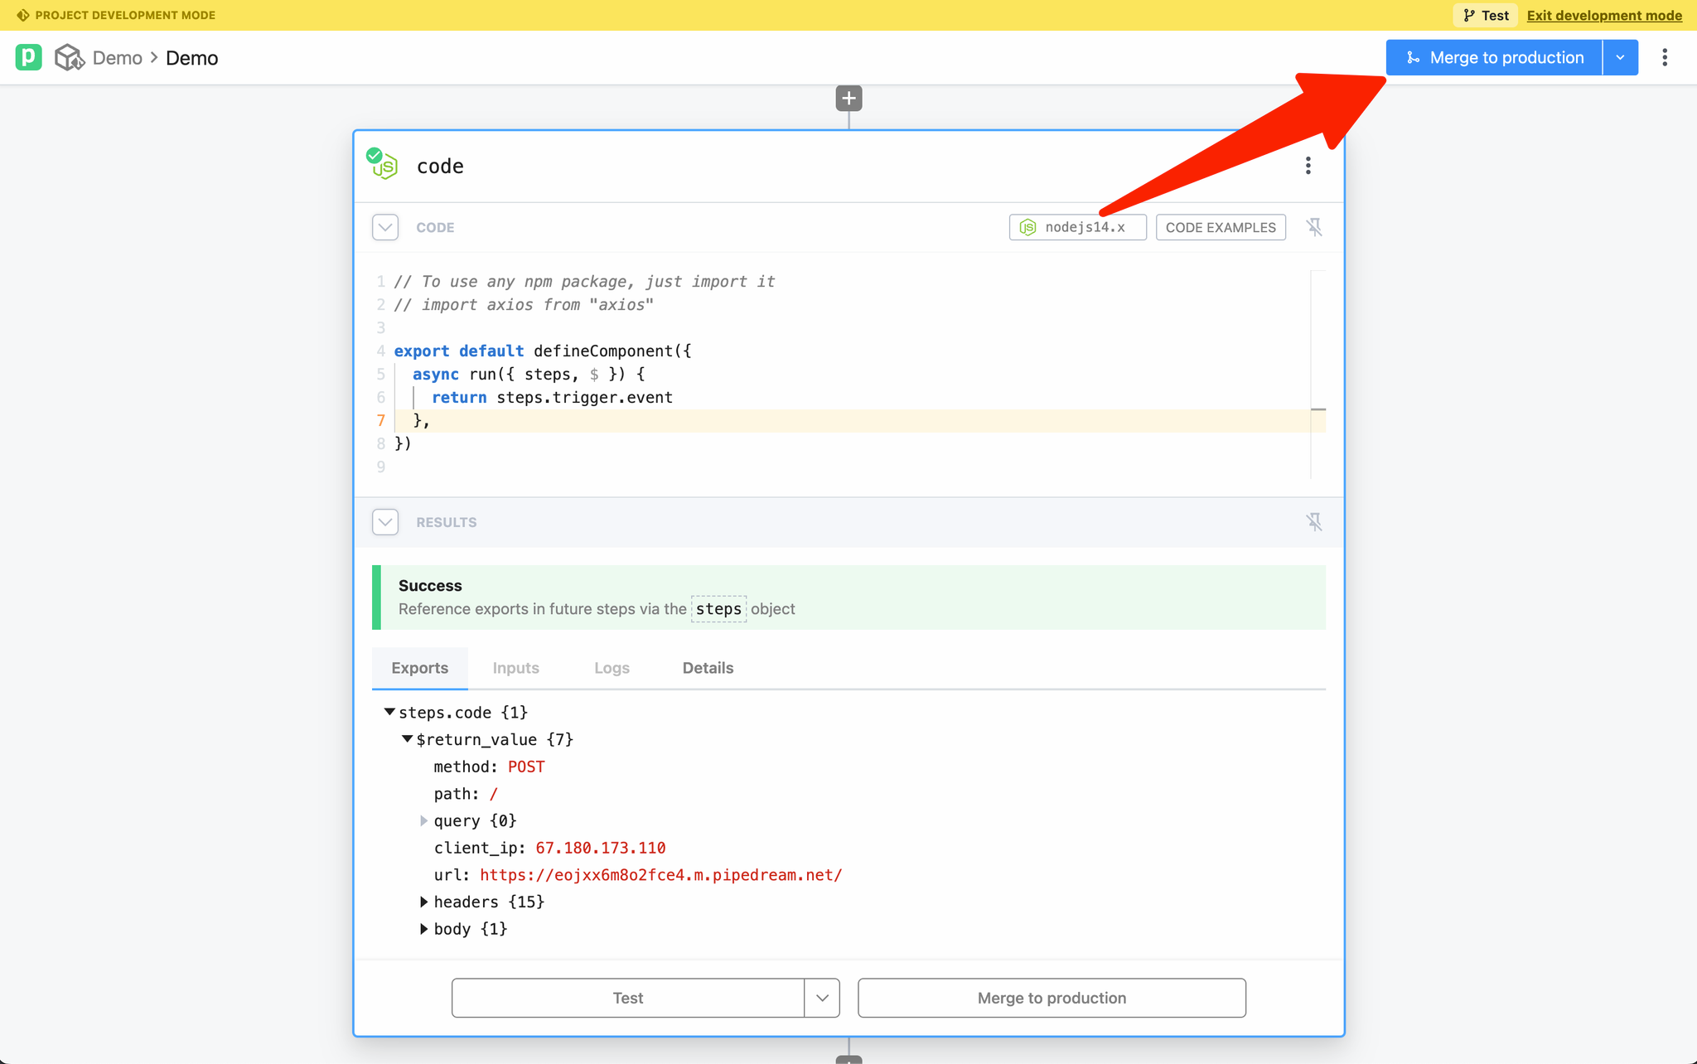Open the code step's three-dot menu

[x=1308, y=166]
